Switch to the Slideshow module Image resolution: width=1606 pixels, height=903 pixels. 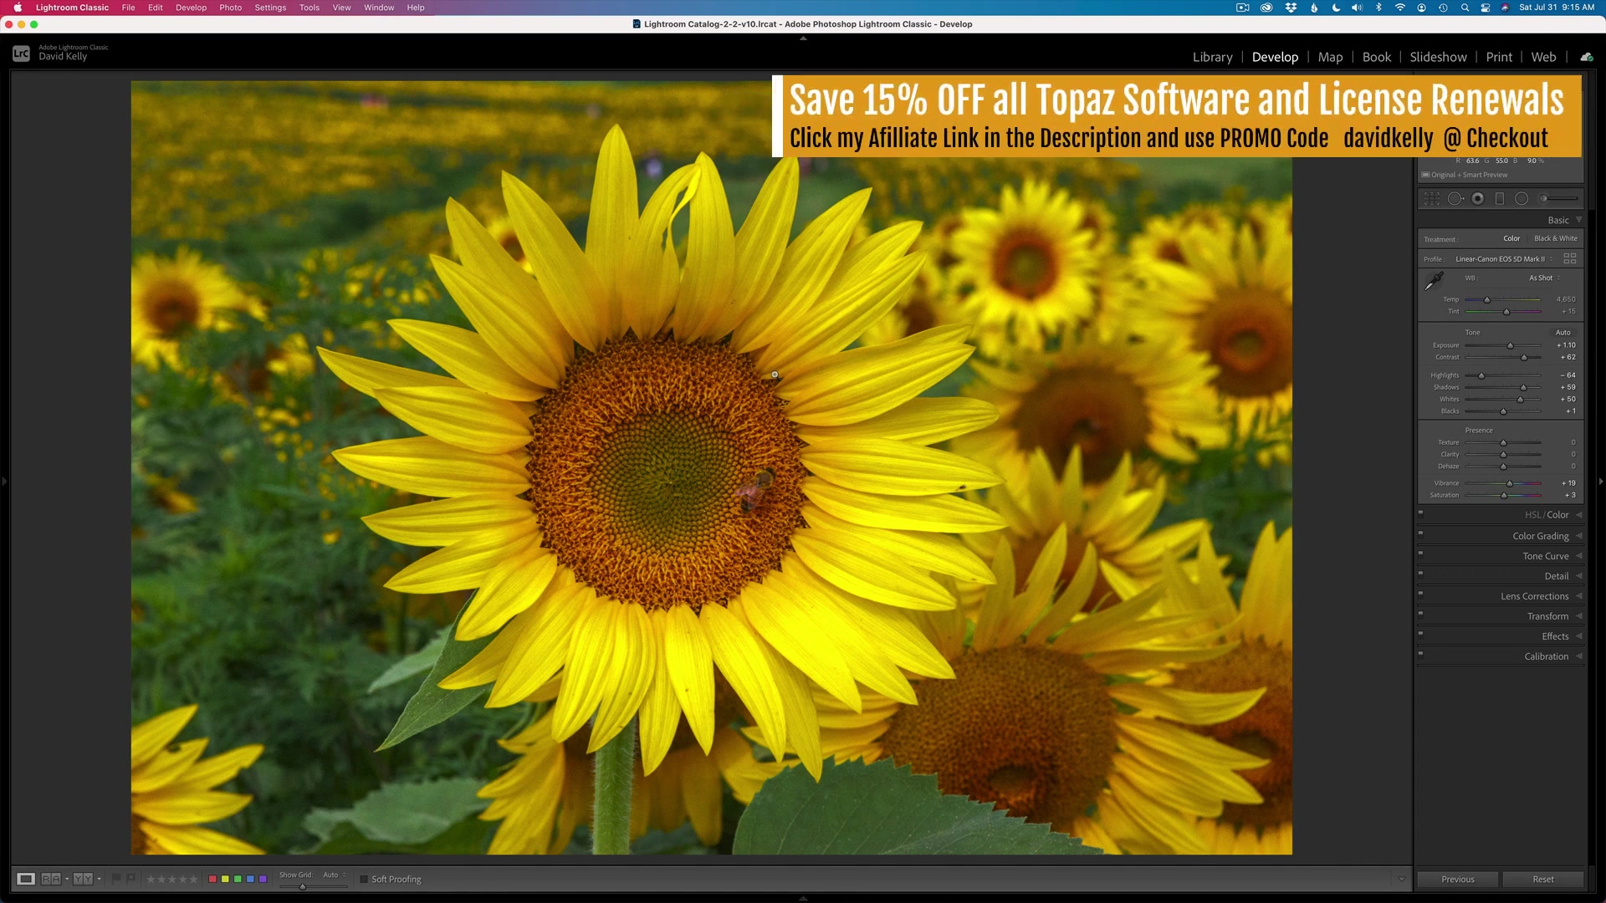pos(1438,57)
